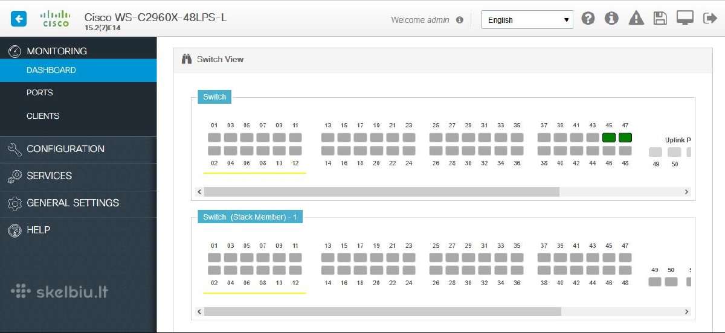725x333 pixels.
Task: Select port 11 on top Switch
Action: tap(295, 138)
